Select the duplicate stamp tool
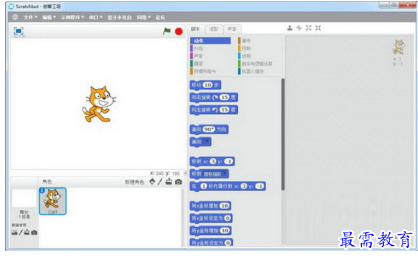This screenshot has height=260, width=418. [290, 28]
